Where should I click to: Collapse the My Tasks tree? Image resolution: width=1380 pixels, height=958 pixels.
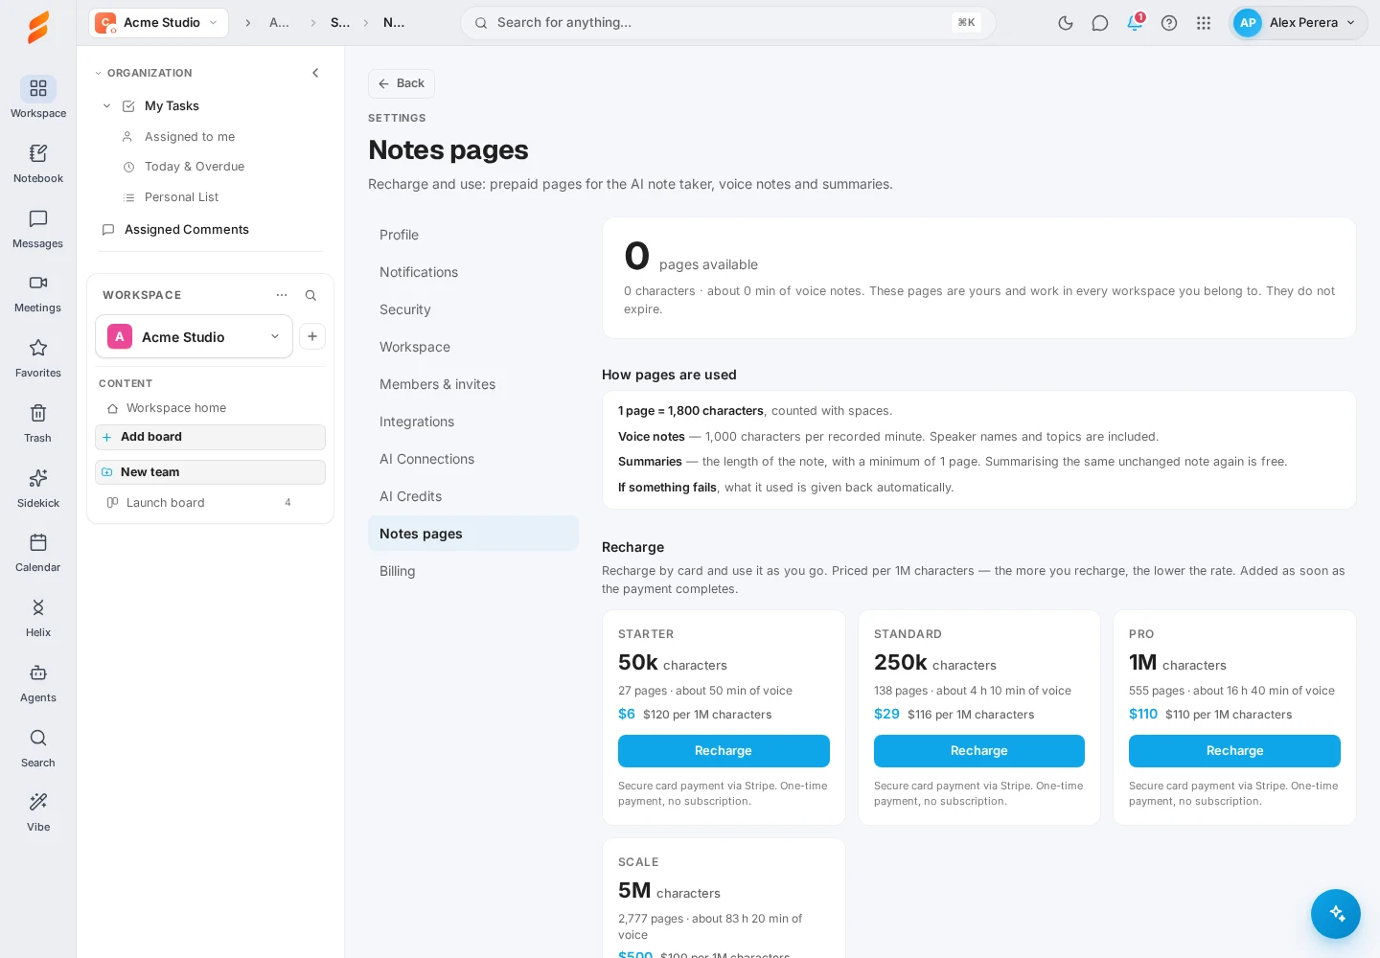pyautogui.click(x=106, y=106)
